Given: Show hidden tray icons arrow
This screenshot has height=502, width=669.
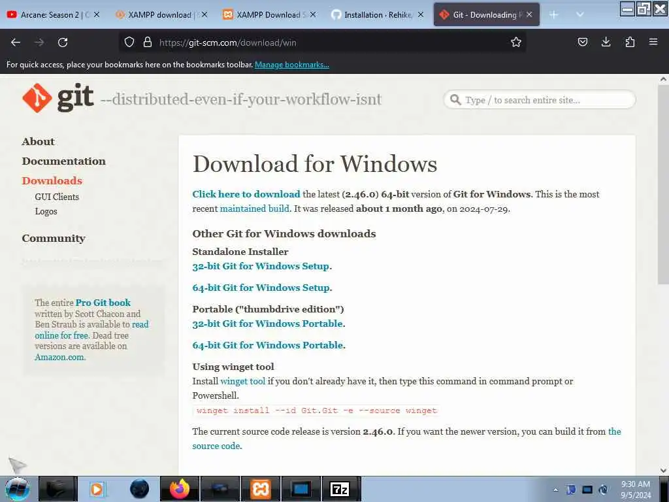Looking at the screenshot, I should [x=555, y=490].
